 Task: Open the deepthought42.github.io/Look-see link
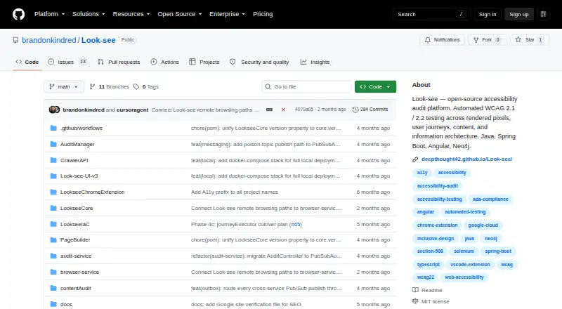[x=466, y=159]
